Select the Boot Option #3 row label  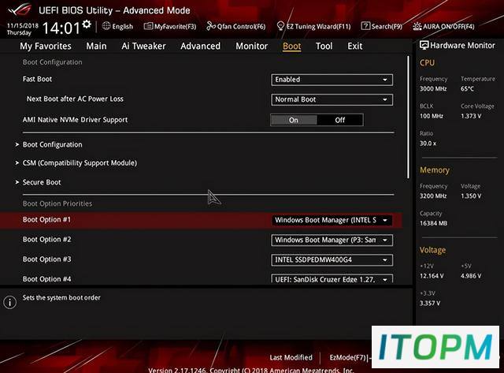tap(46, 259)
